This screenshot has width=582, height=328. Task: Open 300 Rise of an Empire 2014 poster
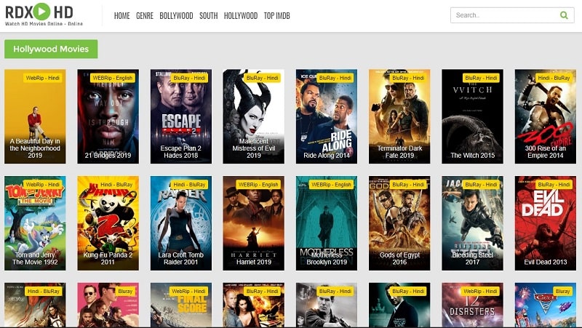(x=546, y=116)
